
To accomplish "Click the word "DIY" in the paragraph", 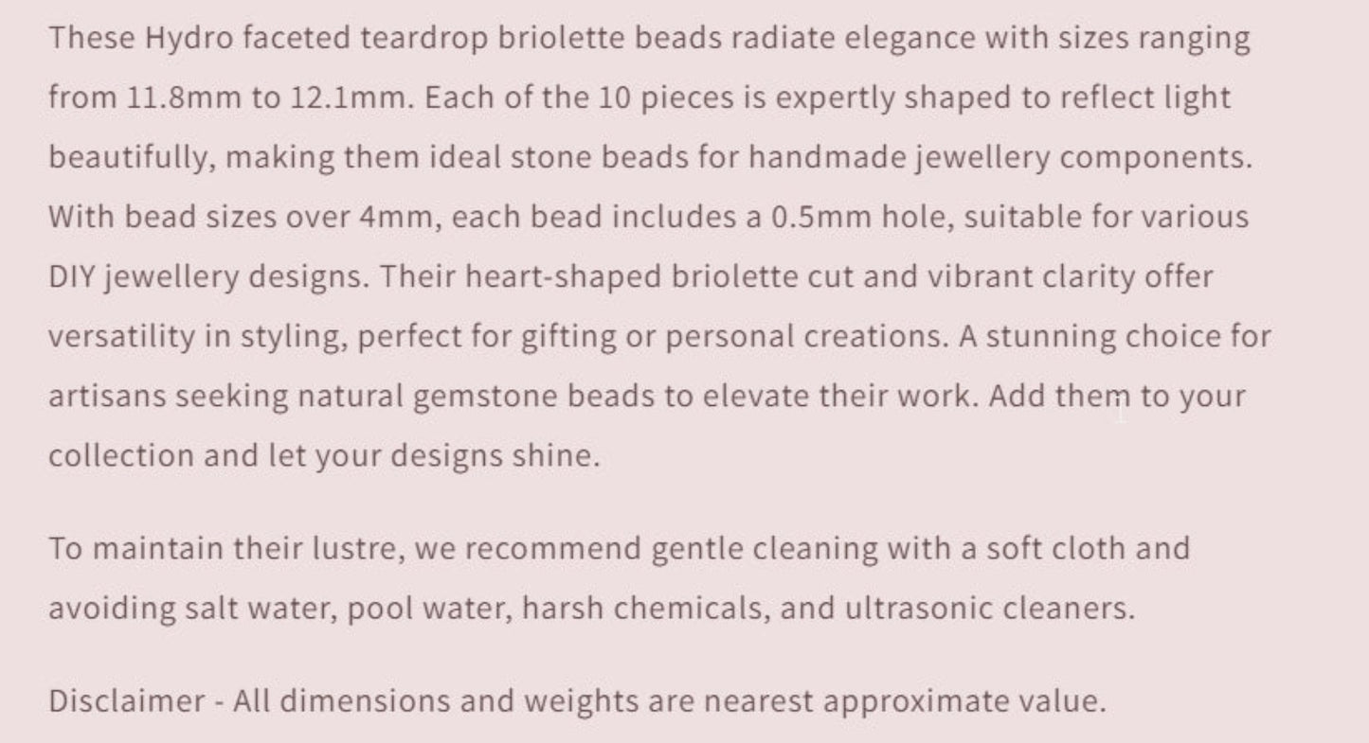I will tap(71, 276).
